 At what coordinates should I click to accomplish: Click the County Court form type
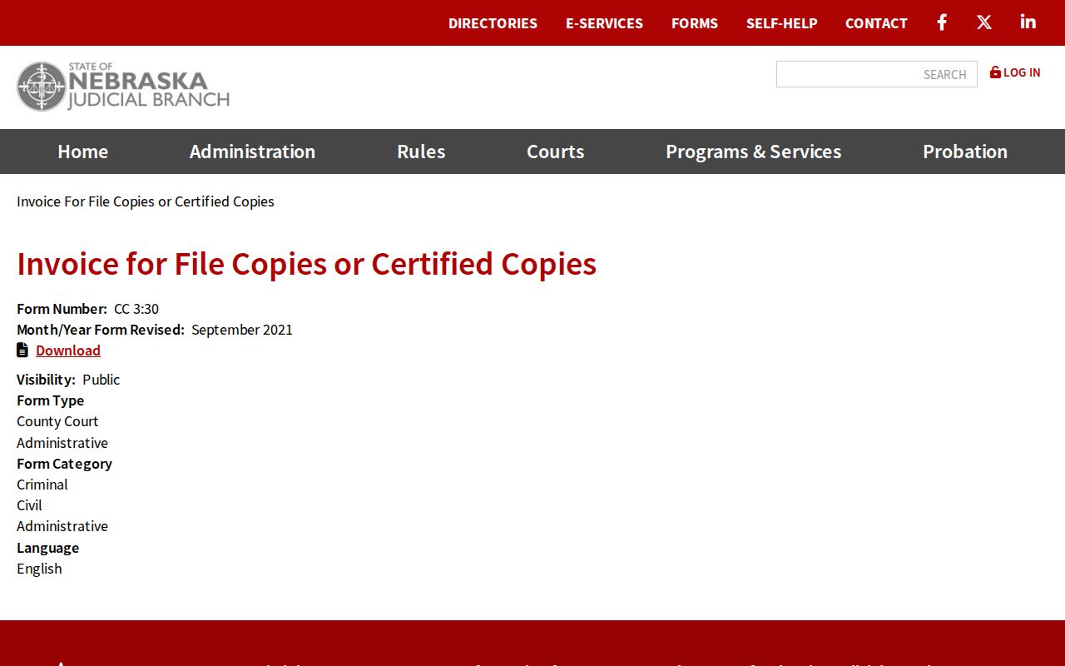tap(57, 421)
